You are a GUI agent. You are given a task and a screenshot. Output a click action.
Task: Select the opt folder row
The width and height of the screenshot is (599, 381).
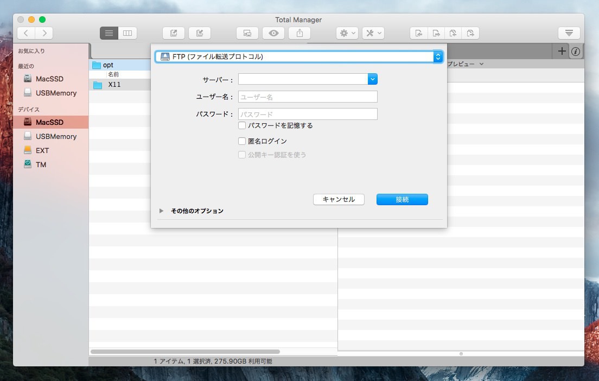120,65
